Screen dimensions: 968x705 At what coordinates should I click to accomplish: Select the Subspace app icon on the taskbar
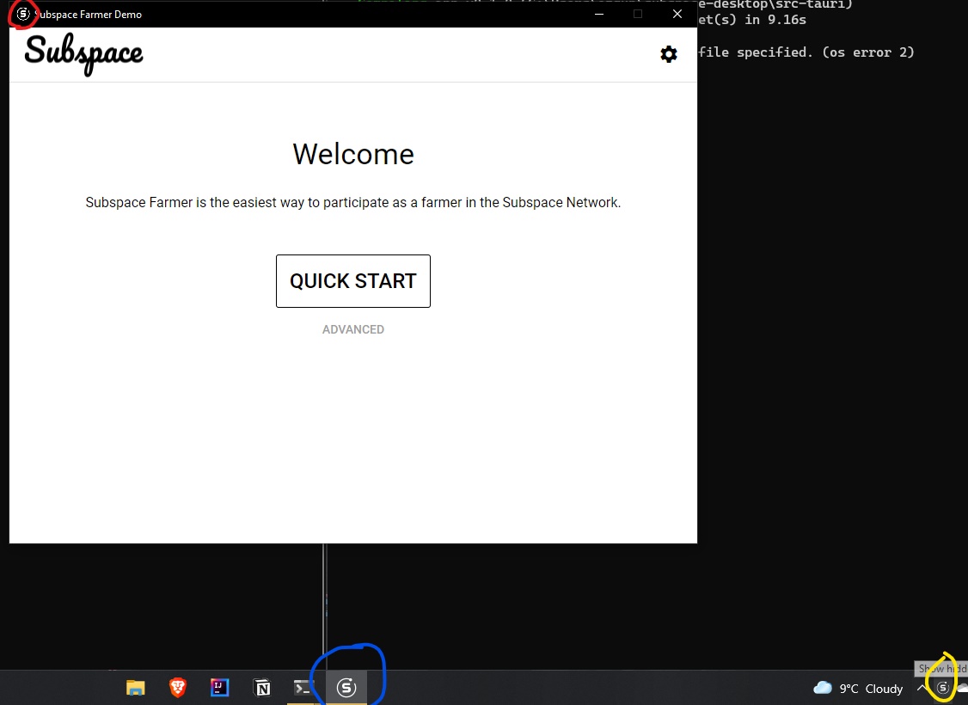click(x=346, y=688)
